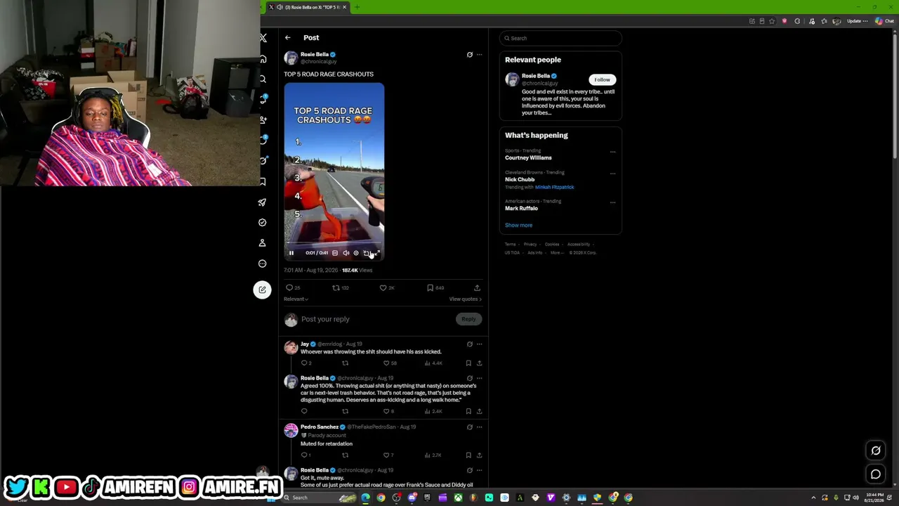Viewport: 899px width, 506px height.
Task: Open Courtney Williams trending topic
Action: coord(528,158)
